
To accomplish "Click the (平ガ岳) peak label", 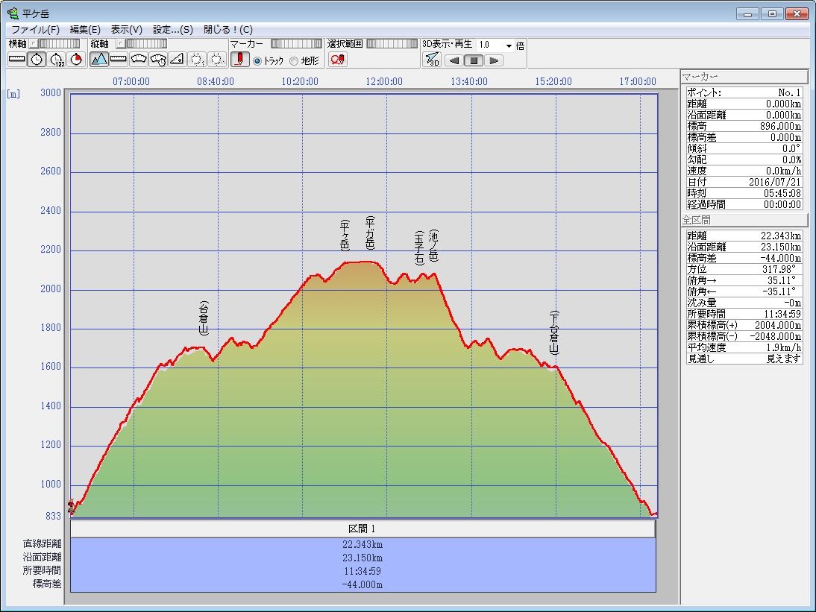I will (370, 233).
